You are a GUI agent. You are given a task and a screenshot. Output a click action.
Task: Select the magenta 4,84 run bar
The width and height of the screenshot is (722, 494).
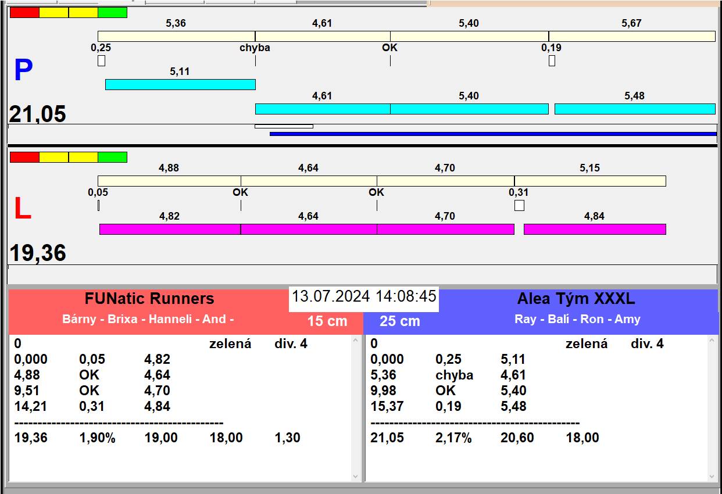click(594, 229)
